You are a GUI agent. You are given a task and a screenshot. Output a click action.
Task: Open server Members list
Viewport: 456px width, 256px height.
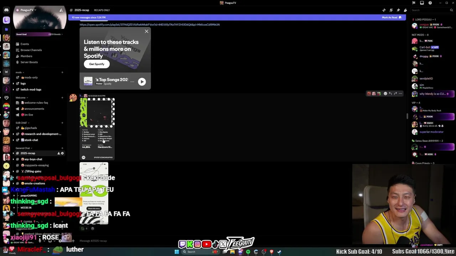pos(26,56)
